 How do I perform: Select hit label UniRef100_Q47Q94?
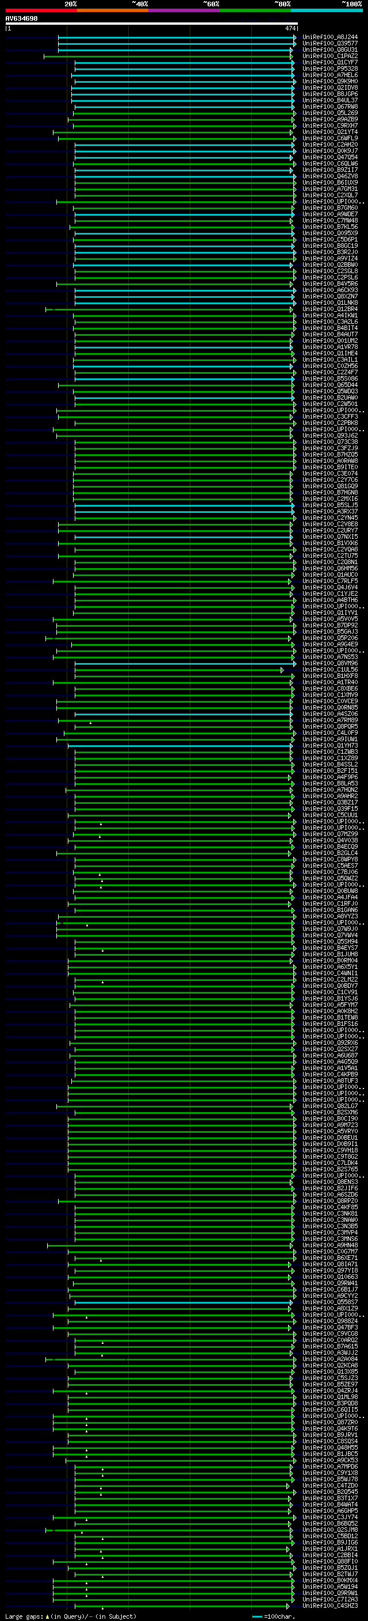click(x=329, y=158)
